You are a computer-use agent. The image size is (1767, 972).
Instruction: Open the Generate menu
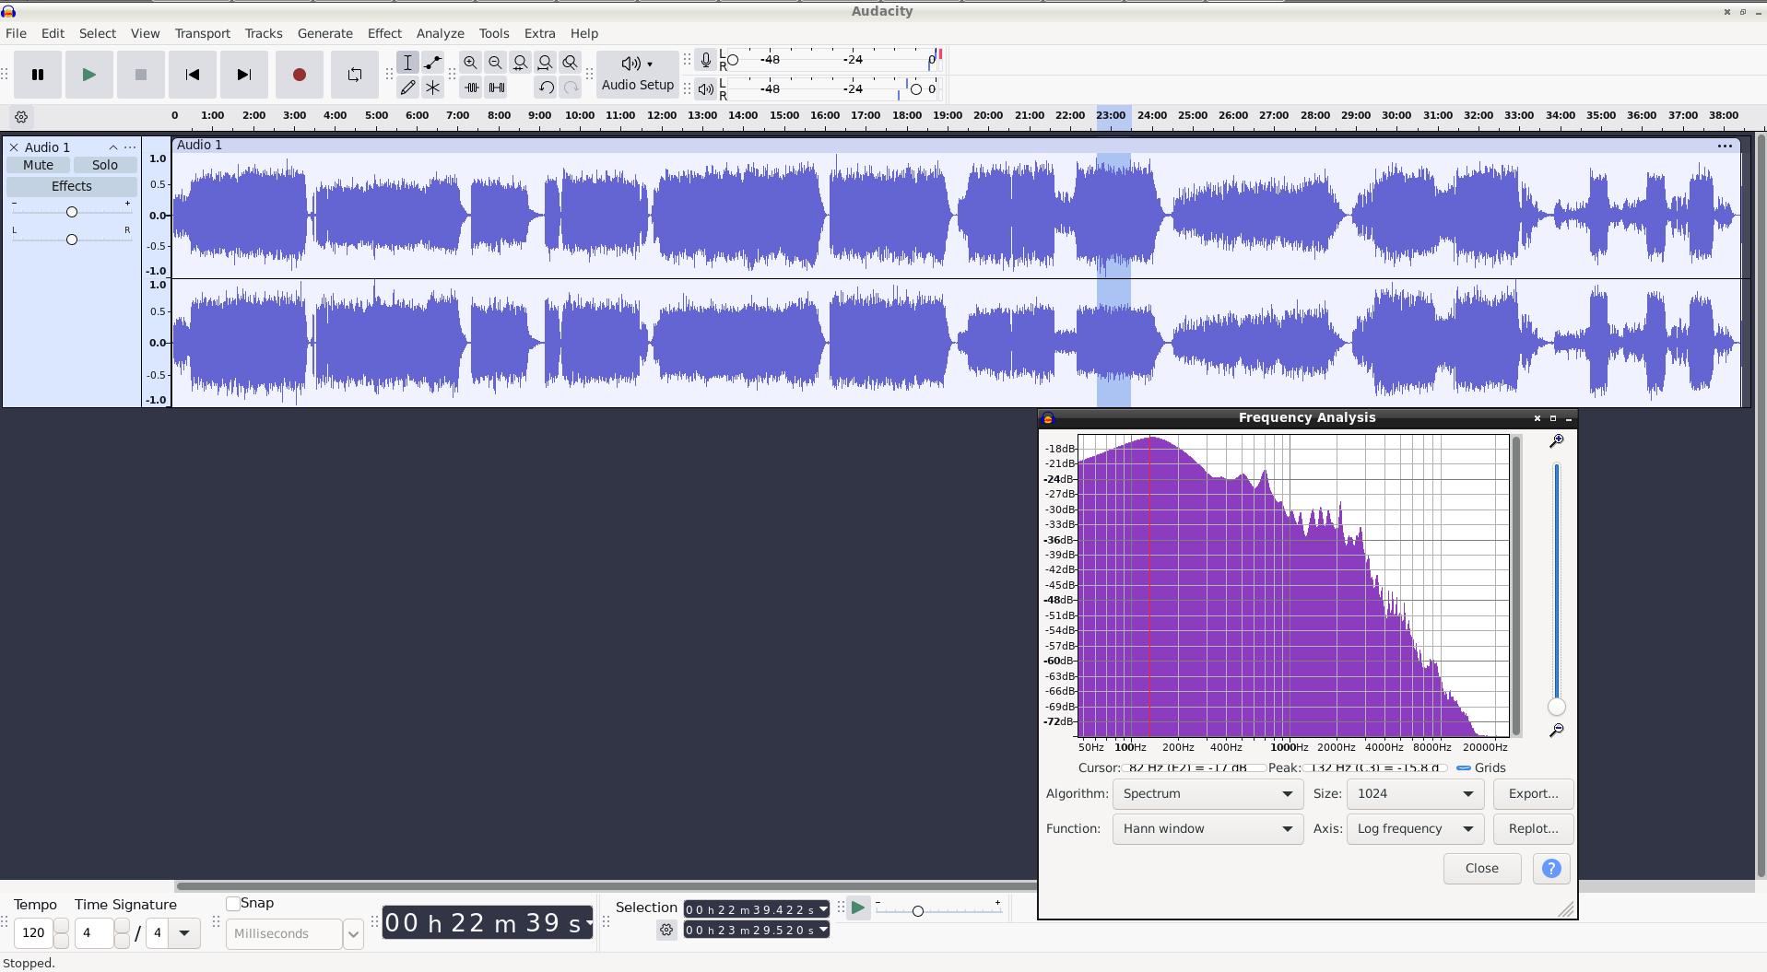coord(325,33)
